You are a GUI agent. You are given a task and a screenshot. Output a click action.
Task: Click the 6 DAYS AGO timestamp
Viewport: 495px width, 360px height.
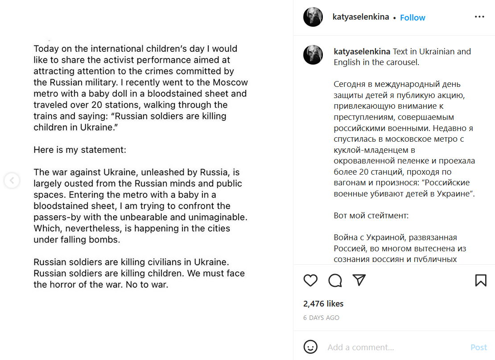point(321,318)
